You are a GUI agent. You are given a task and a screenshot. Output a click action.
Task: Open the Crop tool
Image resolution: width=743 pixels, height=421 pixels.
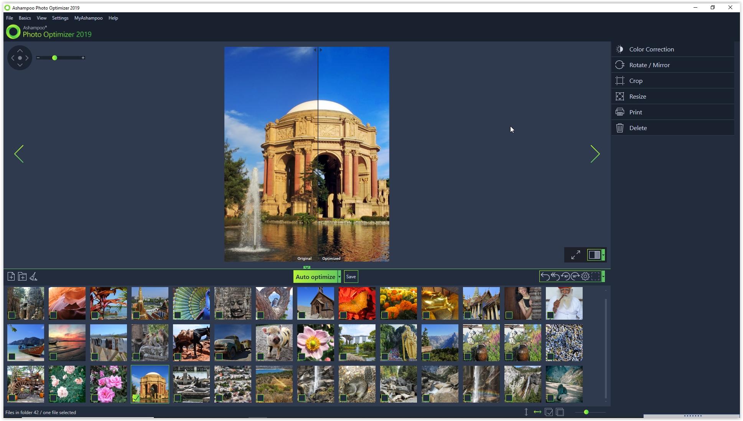click(x=636, y=80)
